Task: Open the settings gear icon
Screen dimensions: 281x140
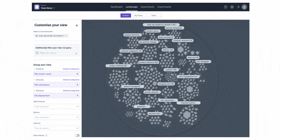Action: 232,7
